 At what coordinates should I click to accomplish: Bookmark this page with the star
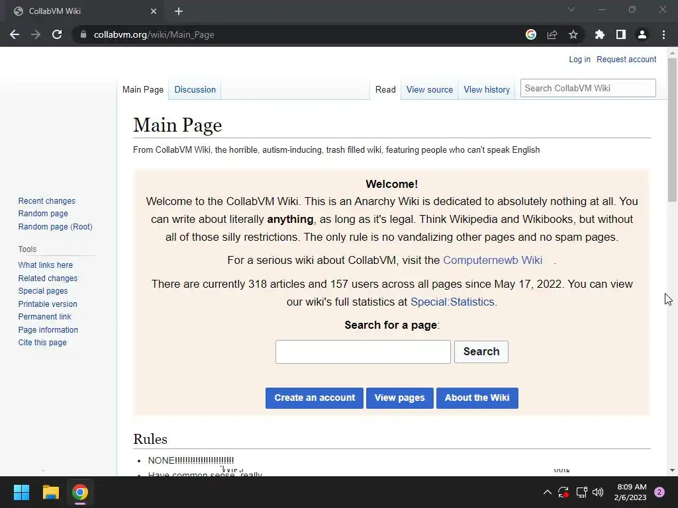click(573, 34)
